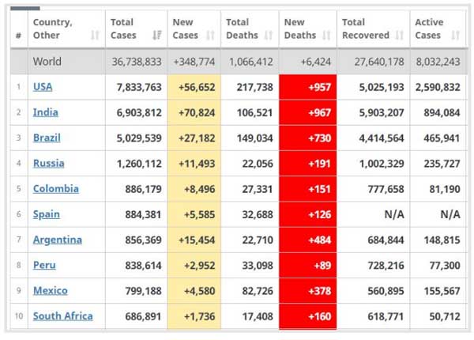Image resolution: width=474 pixels, height=340 pixels.
Task: Sort by Active Cases using its arrow icon
Action: click(x=456, y=36)
